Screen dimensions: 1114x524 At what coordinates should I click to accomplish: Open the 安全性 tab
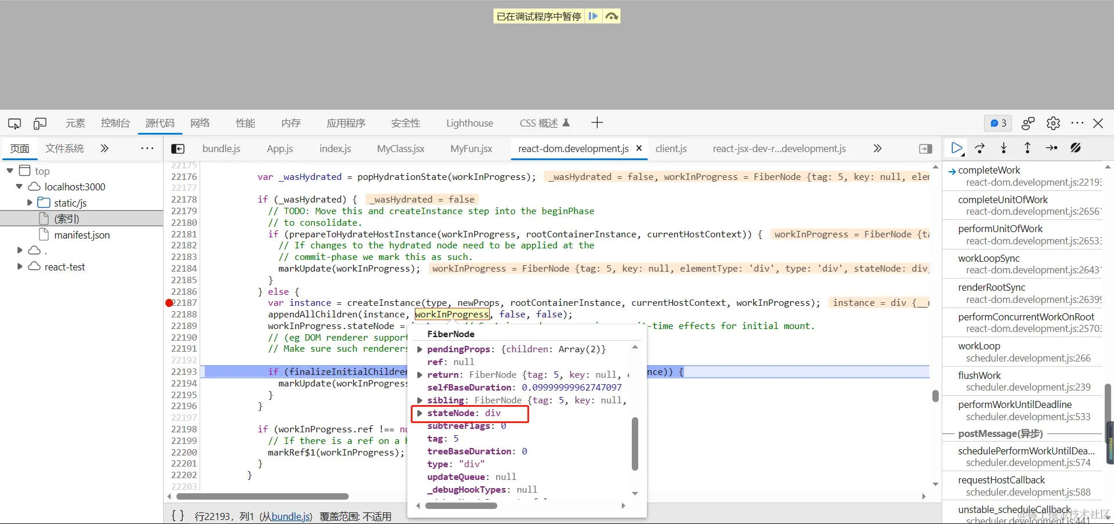(406, 123)
